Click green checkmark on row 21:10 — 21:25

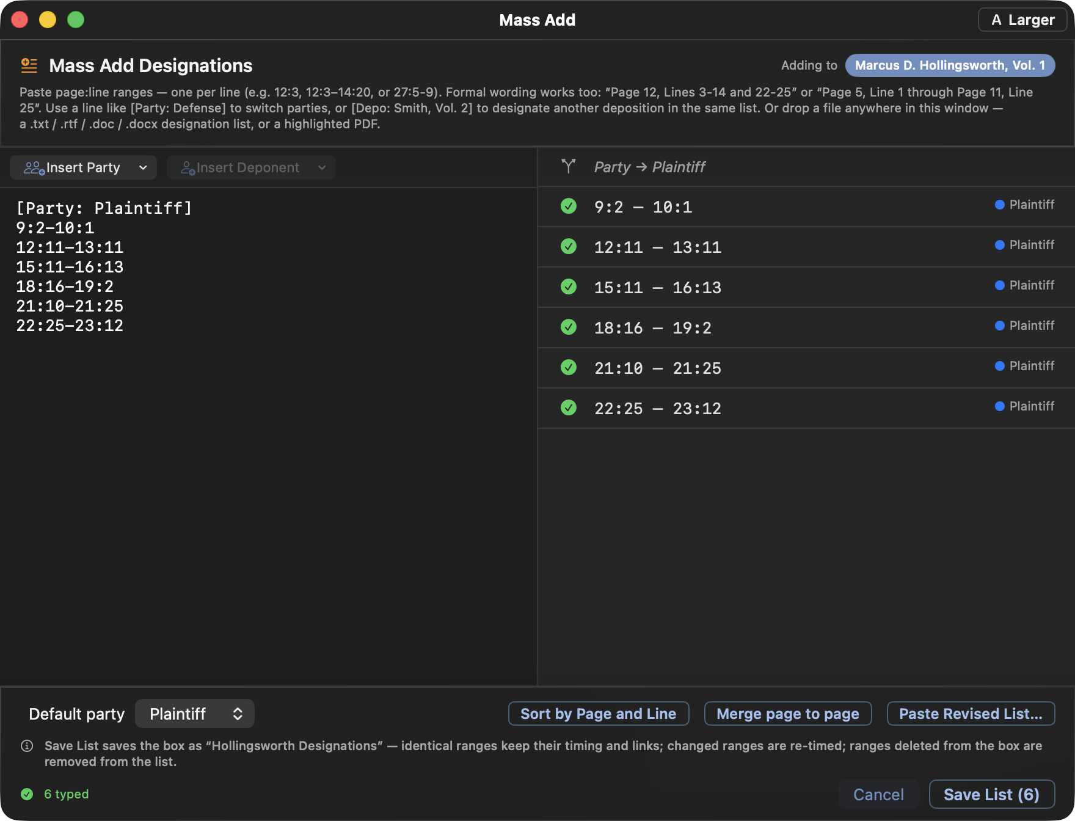[569, 367]
